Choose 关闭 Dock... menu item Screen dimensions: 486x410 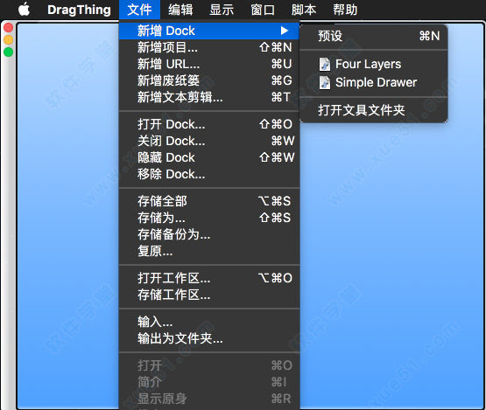coord(209,141)
